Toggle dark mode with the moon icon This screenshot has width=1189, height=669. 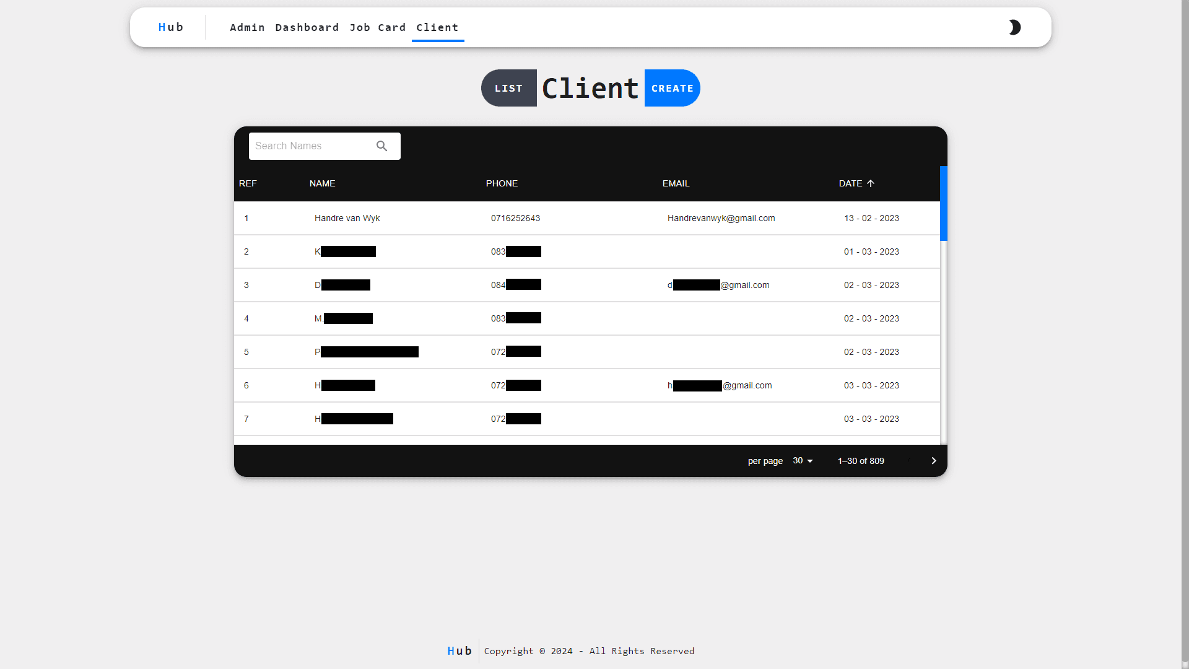click(1015, 27)
